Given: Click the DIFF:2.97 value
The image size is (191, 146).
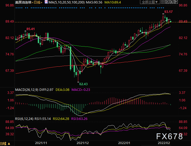Looking at the screenshot, I should coord(46,90).
